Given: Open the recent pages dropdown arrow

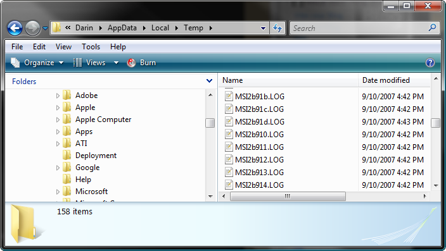Looking at the screenshot, I should tap(45, 28).
